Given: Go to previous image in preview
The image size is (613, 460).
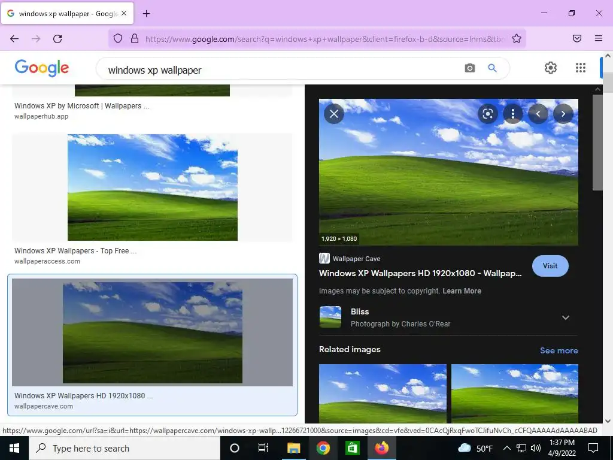Looking at the screenshot, I should click(x=538, y=114).
